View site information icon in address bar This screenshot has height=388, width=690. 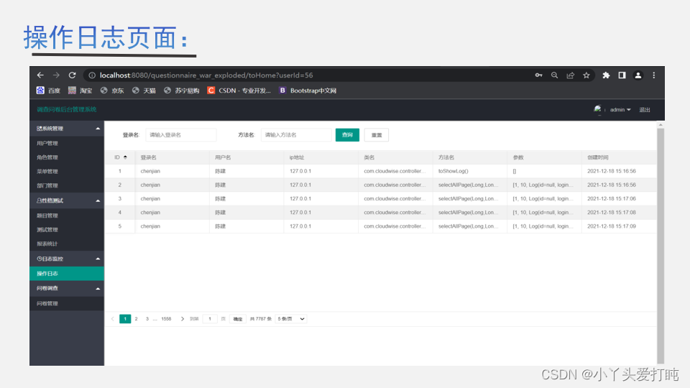pyautogui.click(x=92, y=75)
